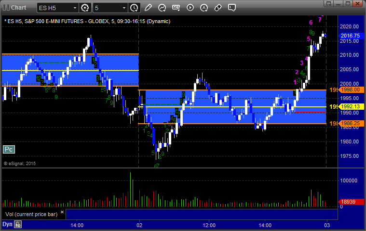The height and width of the screenshot is (231, 366).
Task: Click the 1975.00 price axis label
Action: pos(349,156)
